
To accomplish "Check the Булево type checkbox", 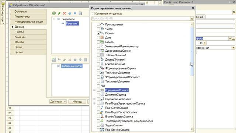I will coord(98,42).
